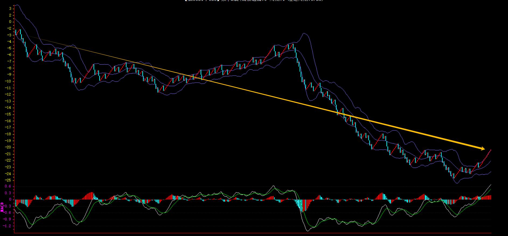Click the partially hidden chart title at top
Image resolution: width=508 pixels, height=236 pixels.
(x=254, y=1)
